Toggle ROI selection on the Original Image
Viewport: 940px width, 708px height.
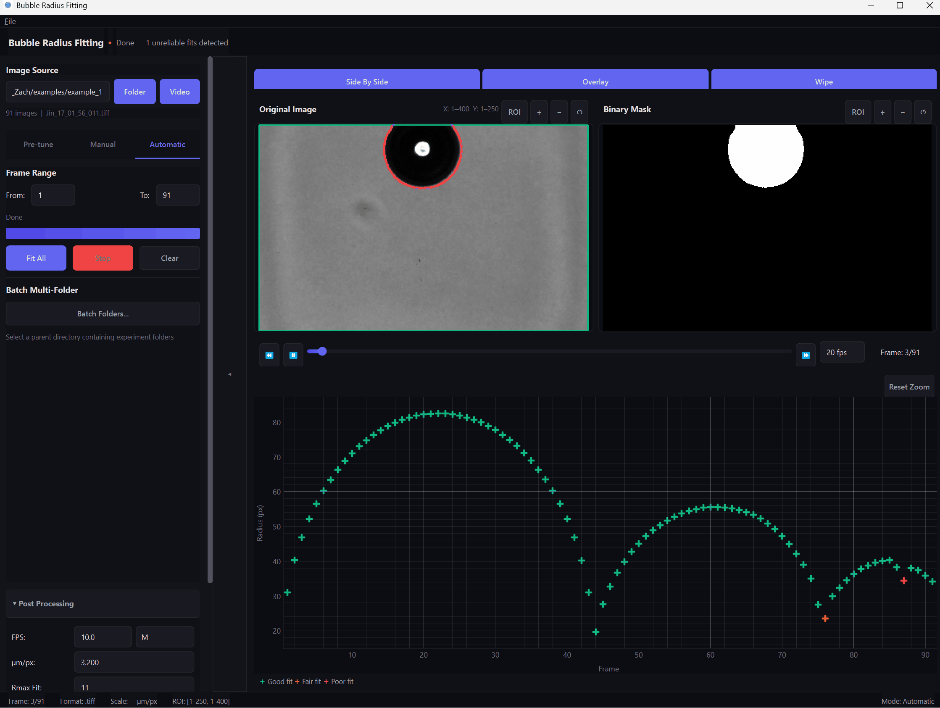514,112
